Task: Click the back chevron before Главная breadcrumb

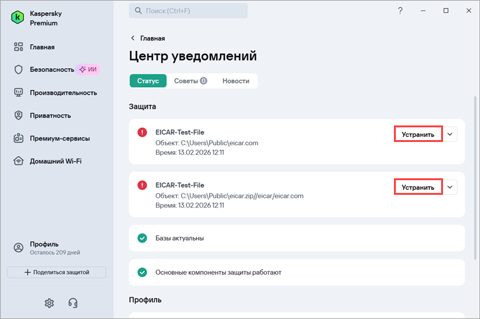Action: 133,38
